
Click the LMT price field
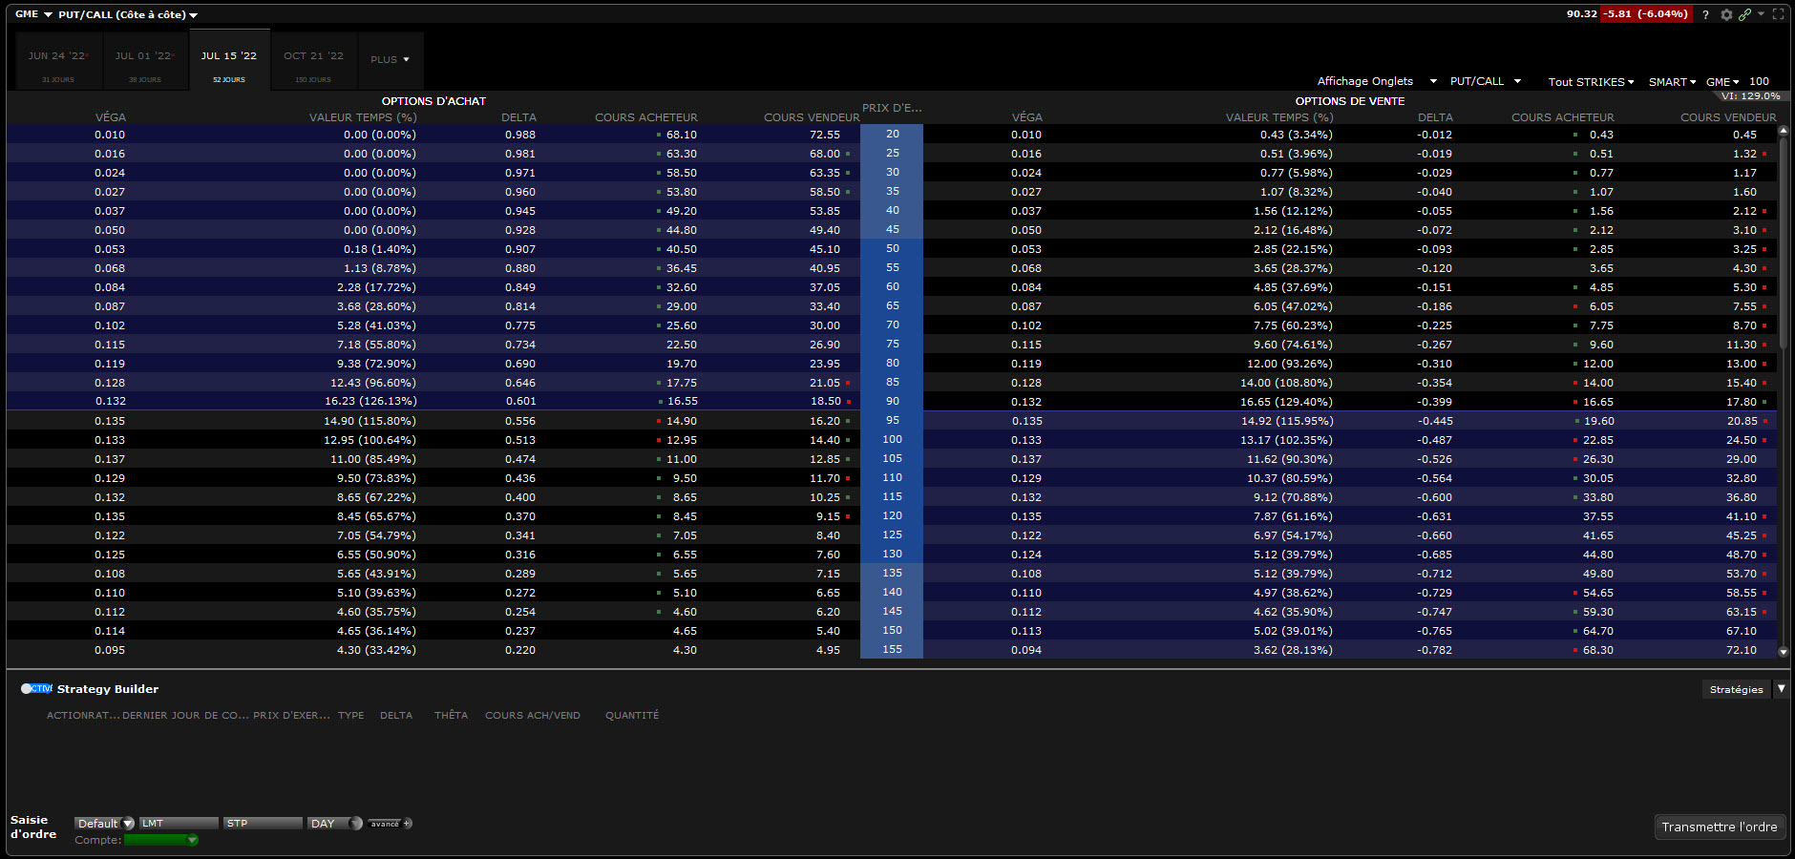[179, 823]
